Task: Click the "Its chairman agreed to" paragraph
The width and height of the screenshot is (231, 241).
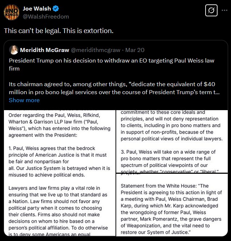Action: pyautogui.click(x=114, y=88)
